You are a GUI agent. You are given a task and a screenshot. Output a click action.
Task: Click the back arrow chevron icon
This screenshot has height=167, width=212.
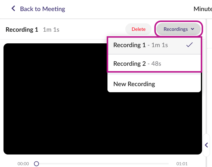click(13, 9)
